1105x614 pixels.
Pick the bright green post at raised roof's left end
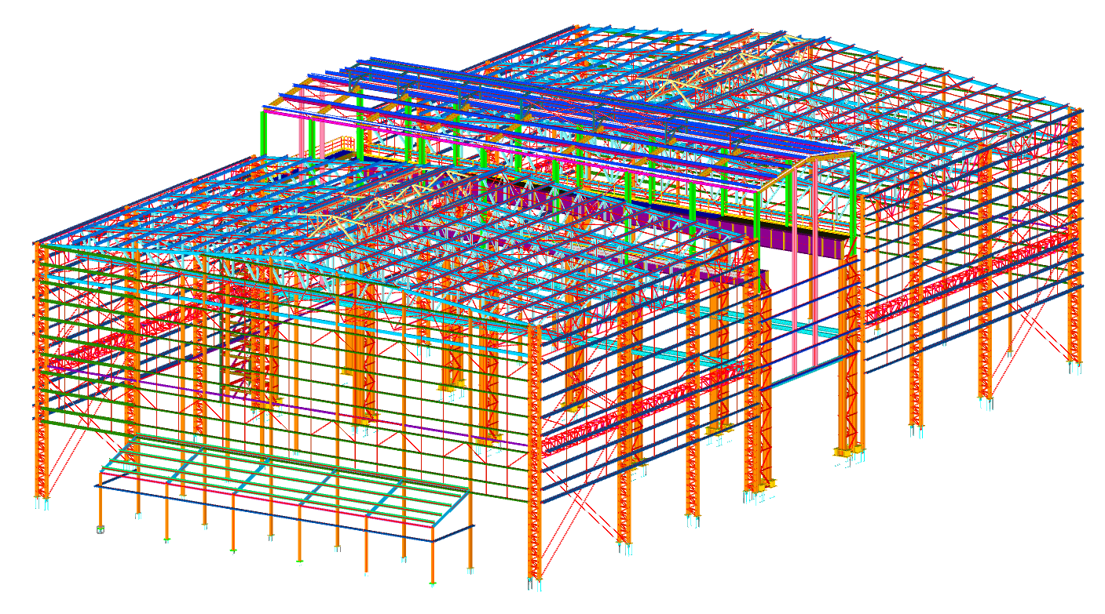click(264, 134)
